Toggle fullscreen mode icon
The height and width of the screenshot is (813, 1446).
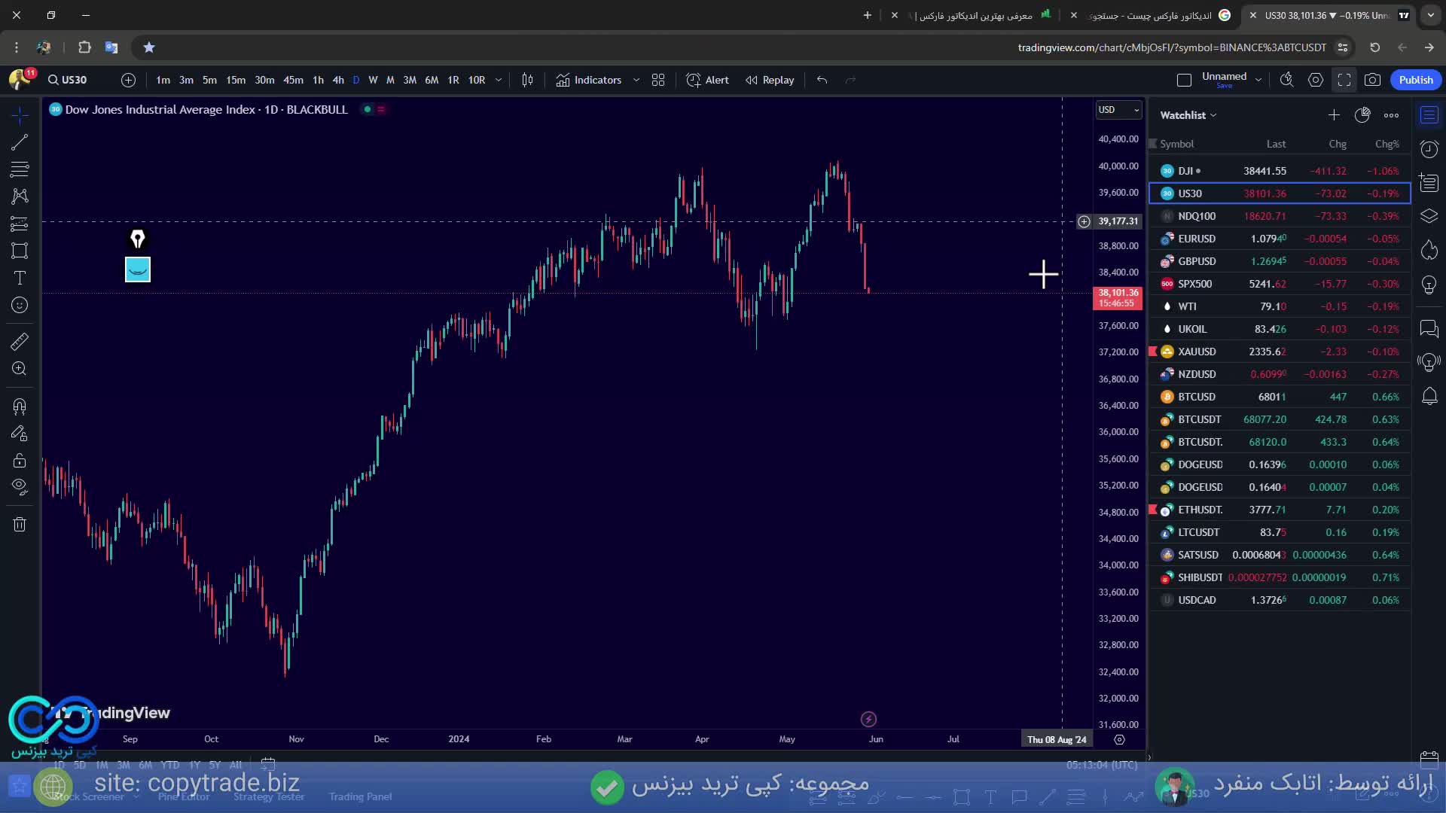point(1344,80)
